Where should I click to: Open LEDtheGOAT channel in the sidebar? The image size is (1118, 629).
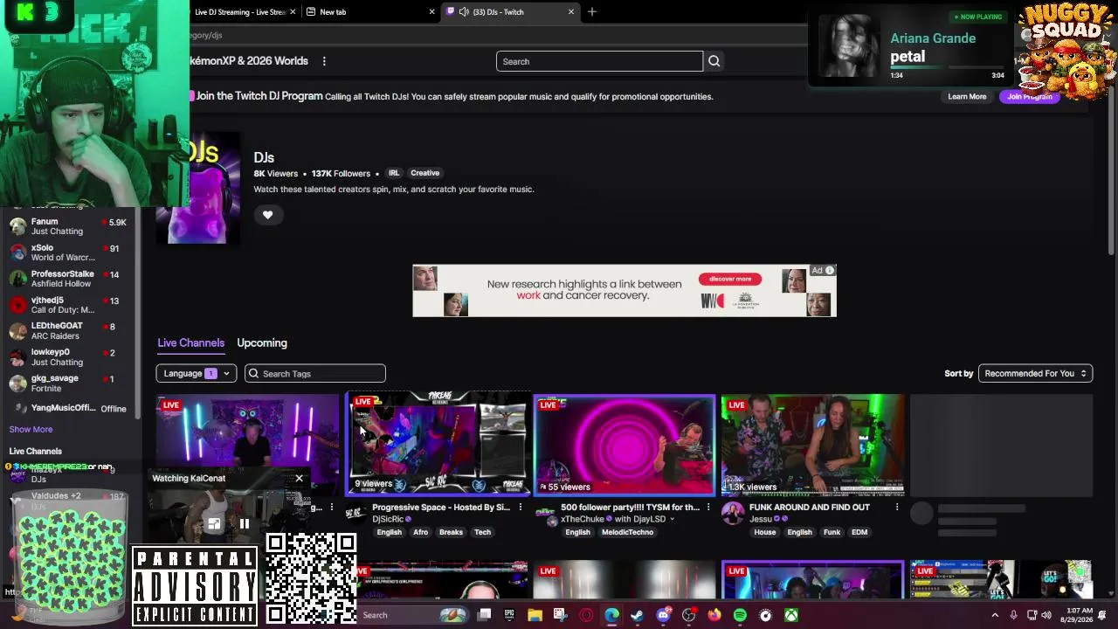[x=70, y=330]
